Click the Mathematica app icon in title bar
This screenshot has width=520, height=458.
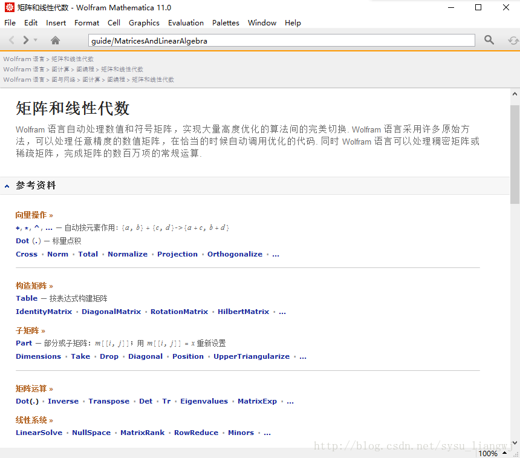coord(10,7)
